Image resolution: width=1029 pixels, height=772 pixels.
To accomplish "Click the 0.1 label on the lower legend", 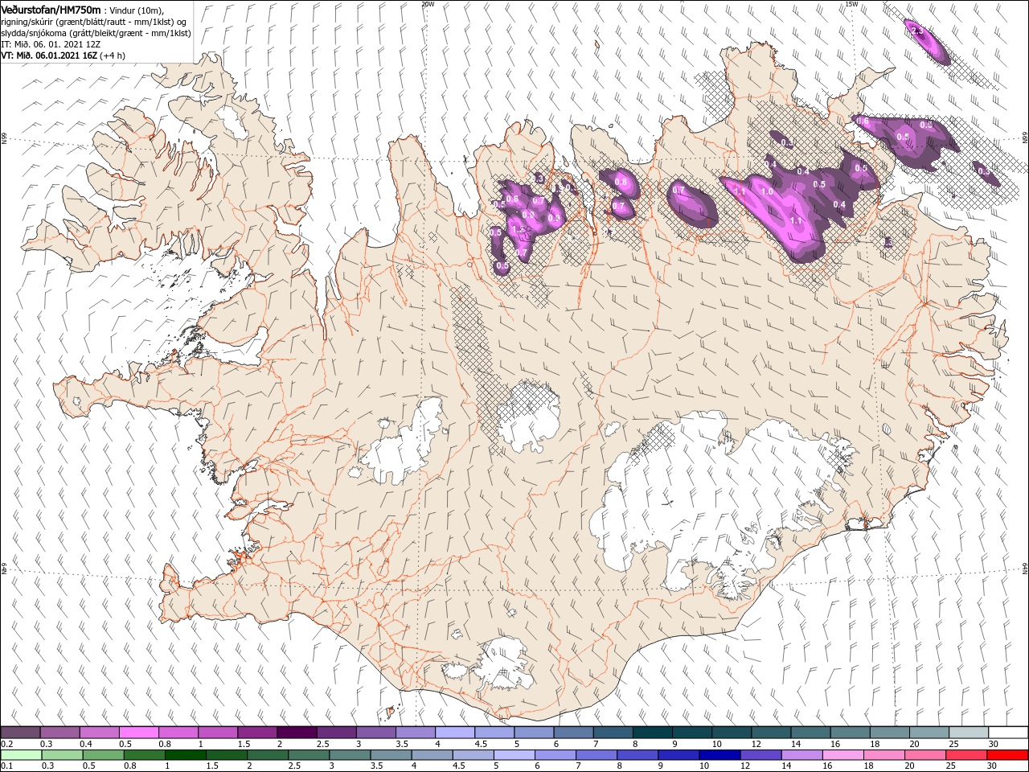I will 7,766.
